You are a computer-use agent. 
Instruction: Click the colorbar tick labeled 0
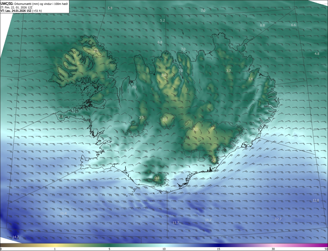1,249
